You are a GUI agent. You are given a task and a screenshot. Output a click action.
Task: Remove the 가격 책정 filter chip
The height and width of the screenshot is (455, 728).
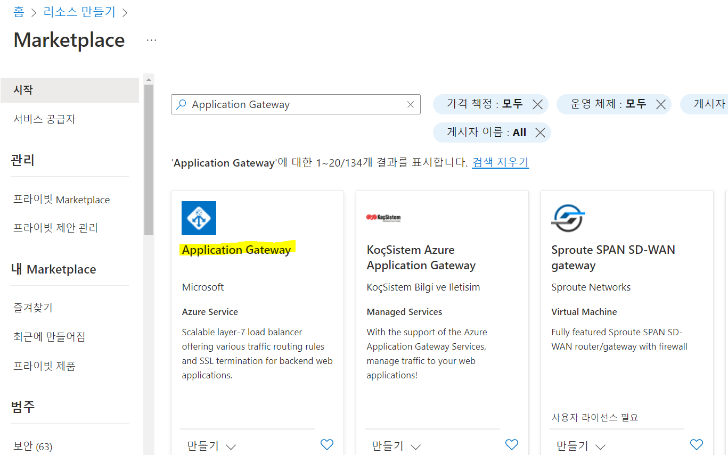[x=538, y=104]
